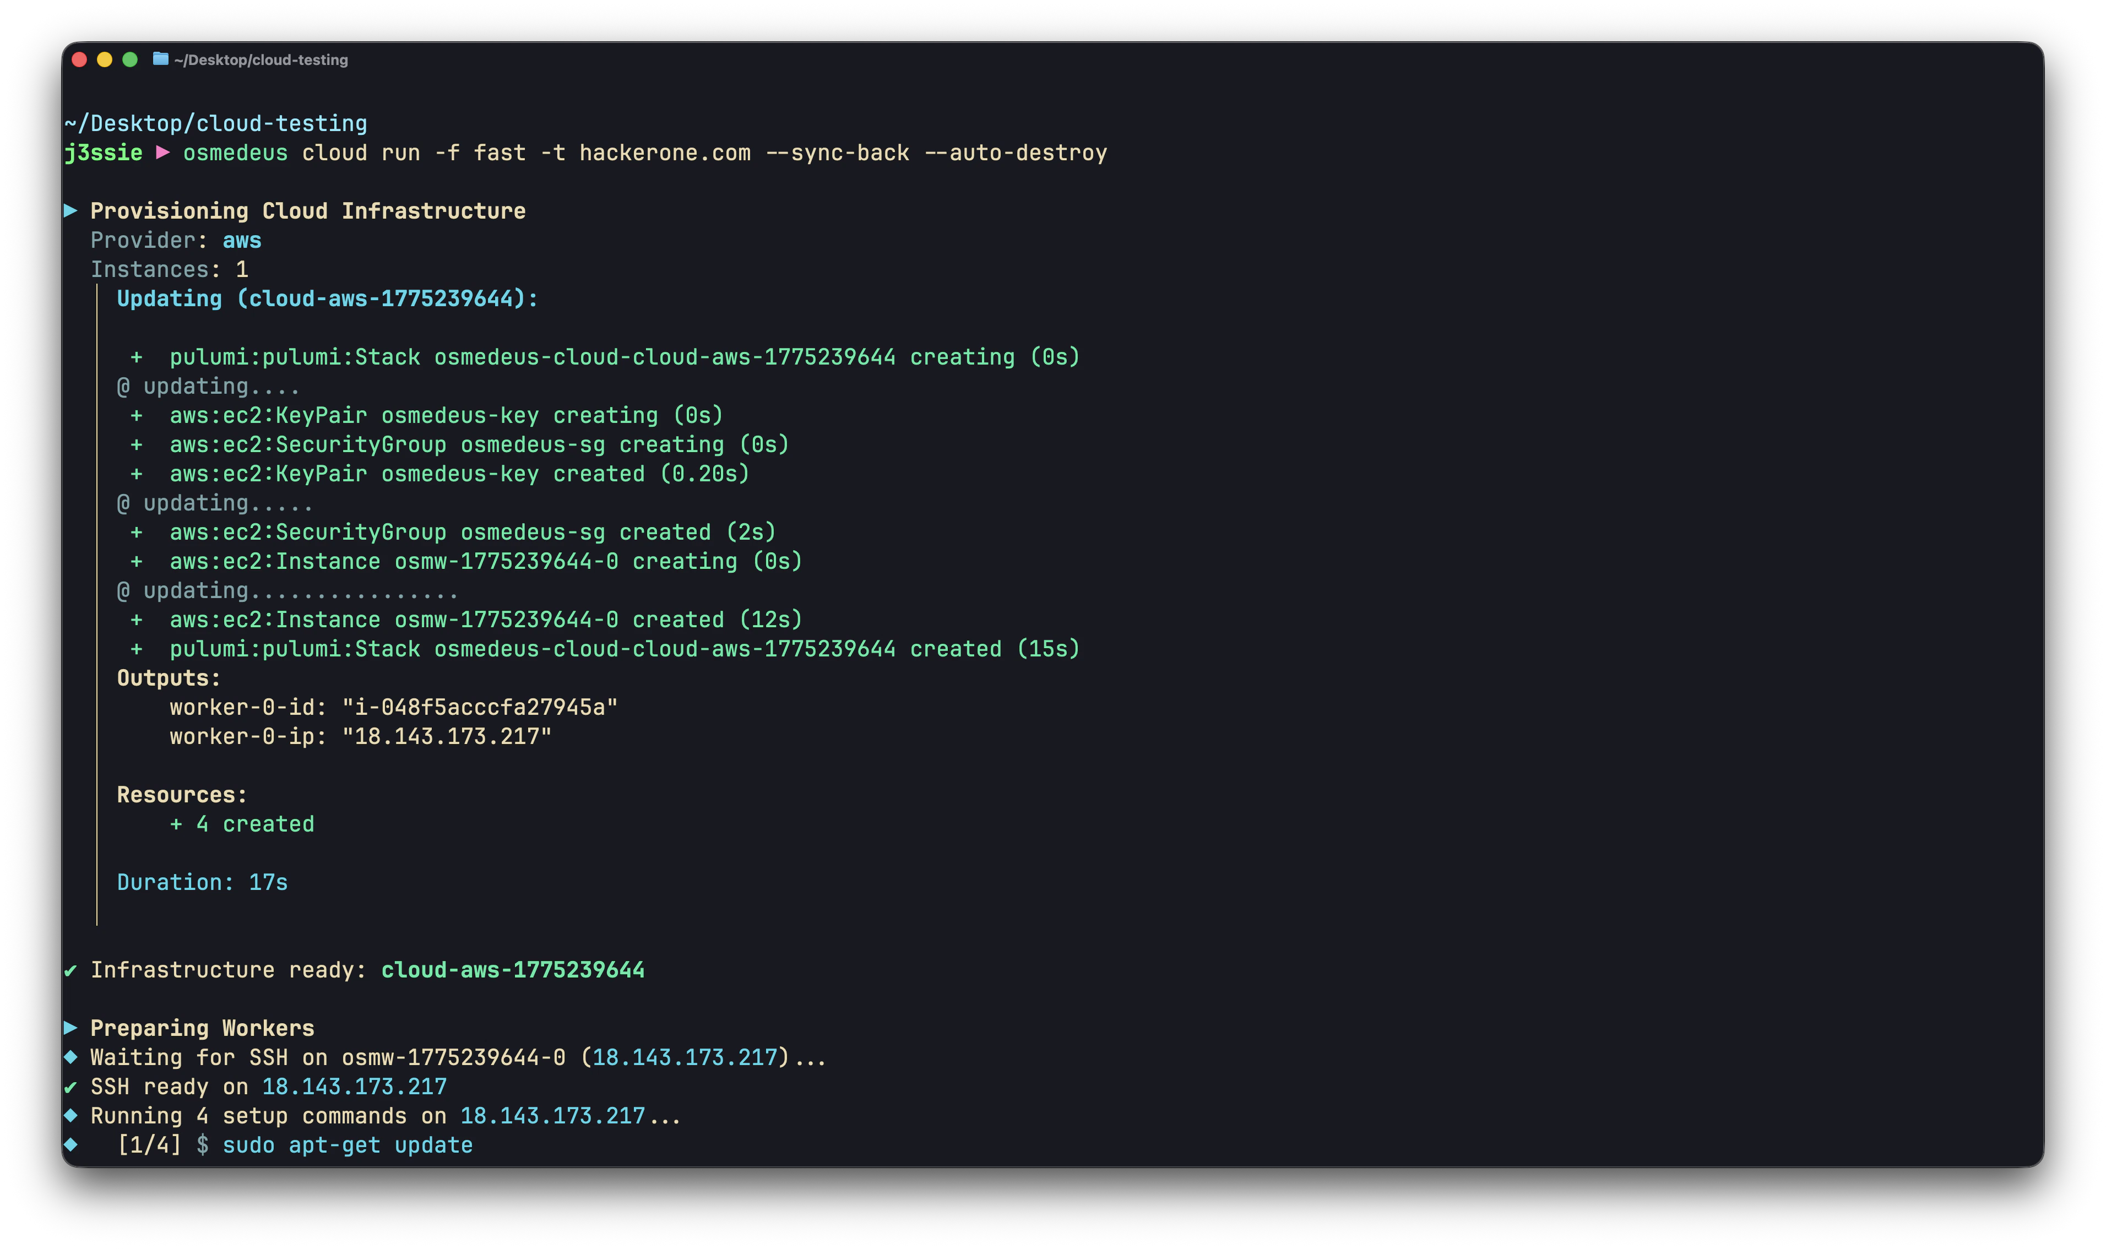Screen dimensions: 2106x1249
Task: Click the cloud-aws-1775239644 infrastructure name in green
Action: pos(513,970)
